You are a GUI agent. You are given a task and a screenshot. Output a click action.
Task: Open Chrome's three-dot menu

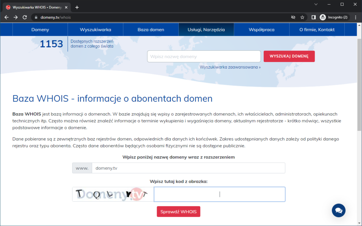pos(356,17)
